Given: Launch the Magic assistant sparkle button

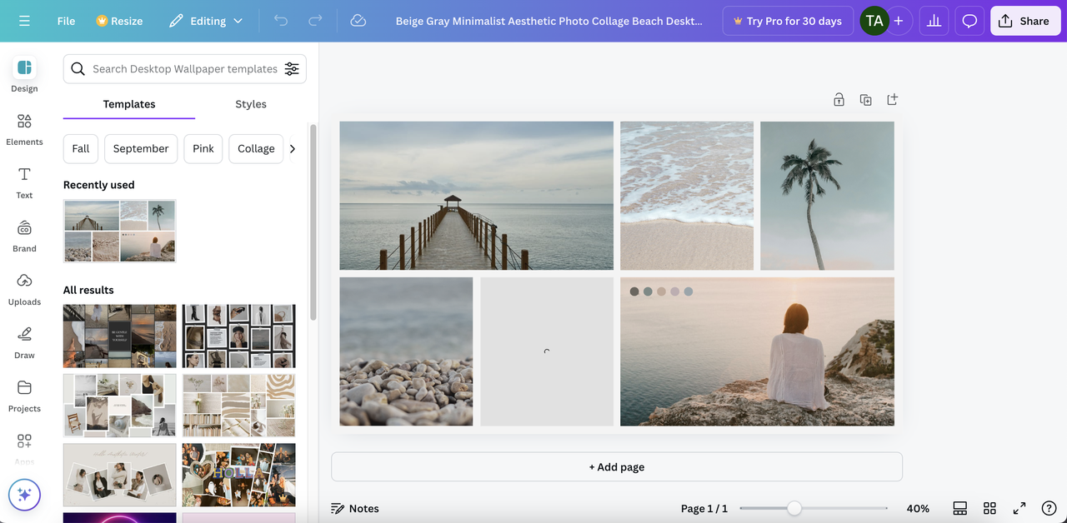Looking at the screenshot, I should click(x=24, y=495).
